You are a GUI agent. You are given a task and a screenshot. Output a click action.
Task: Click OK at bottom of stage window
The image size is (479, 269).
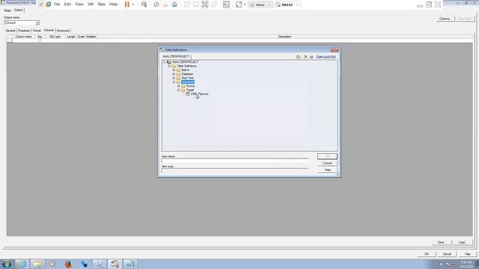click(427, 254)
